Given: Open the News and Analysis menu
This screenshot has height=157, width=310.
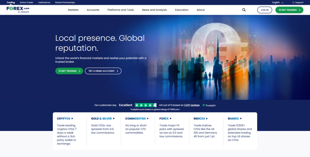Looking at the screenshot, I should (x=154, y=10).
